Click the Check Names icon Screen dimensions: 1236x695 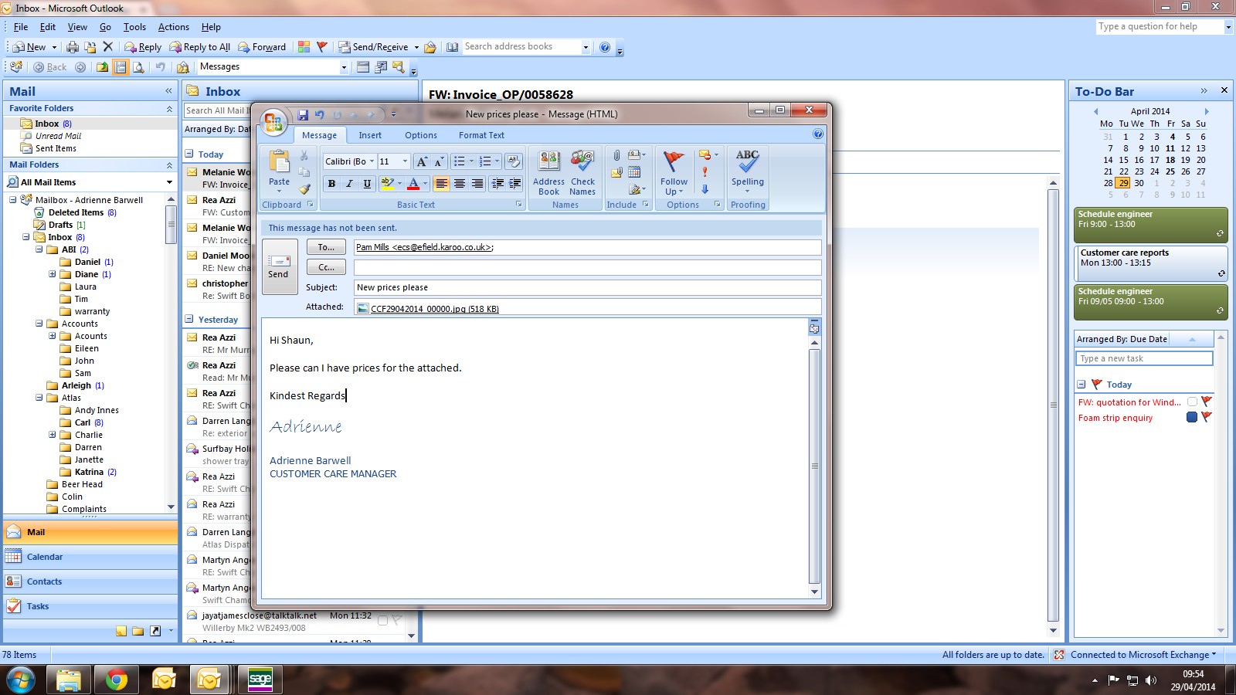coord(582,172)
